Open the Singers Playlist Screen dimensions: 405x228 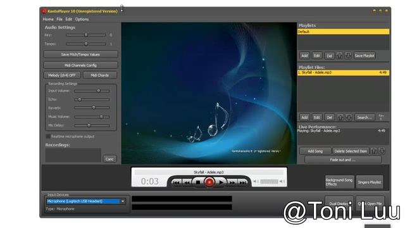(x=370, y=182)
